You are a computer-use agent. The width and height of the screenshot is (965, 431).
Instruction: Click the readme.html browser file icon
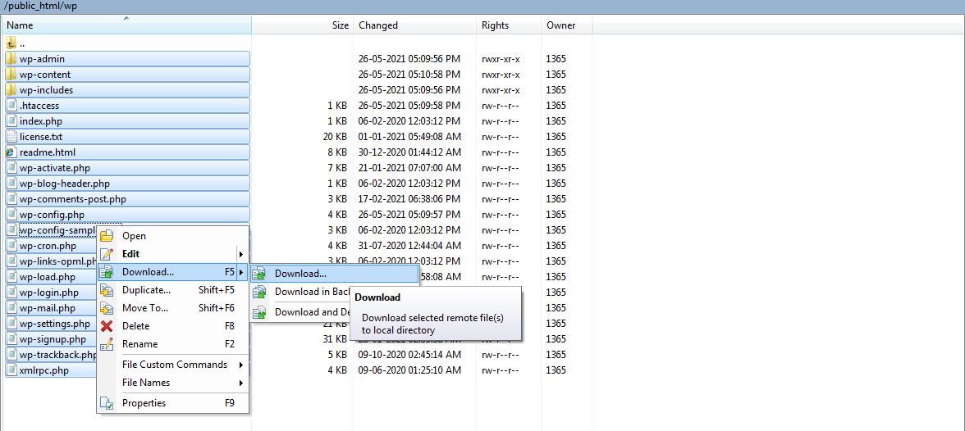tap(11, 152)
